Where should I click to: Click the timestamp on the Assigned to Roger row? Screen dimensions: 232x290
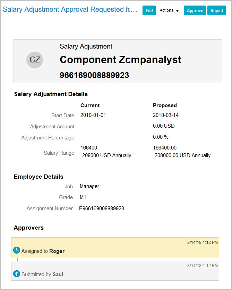tap(202, 242)
